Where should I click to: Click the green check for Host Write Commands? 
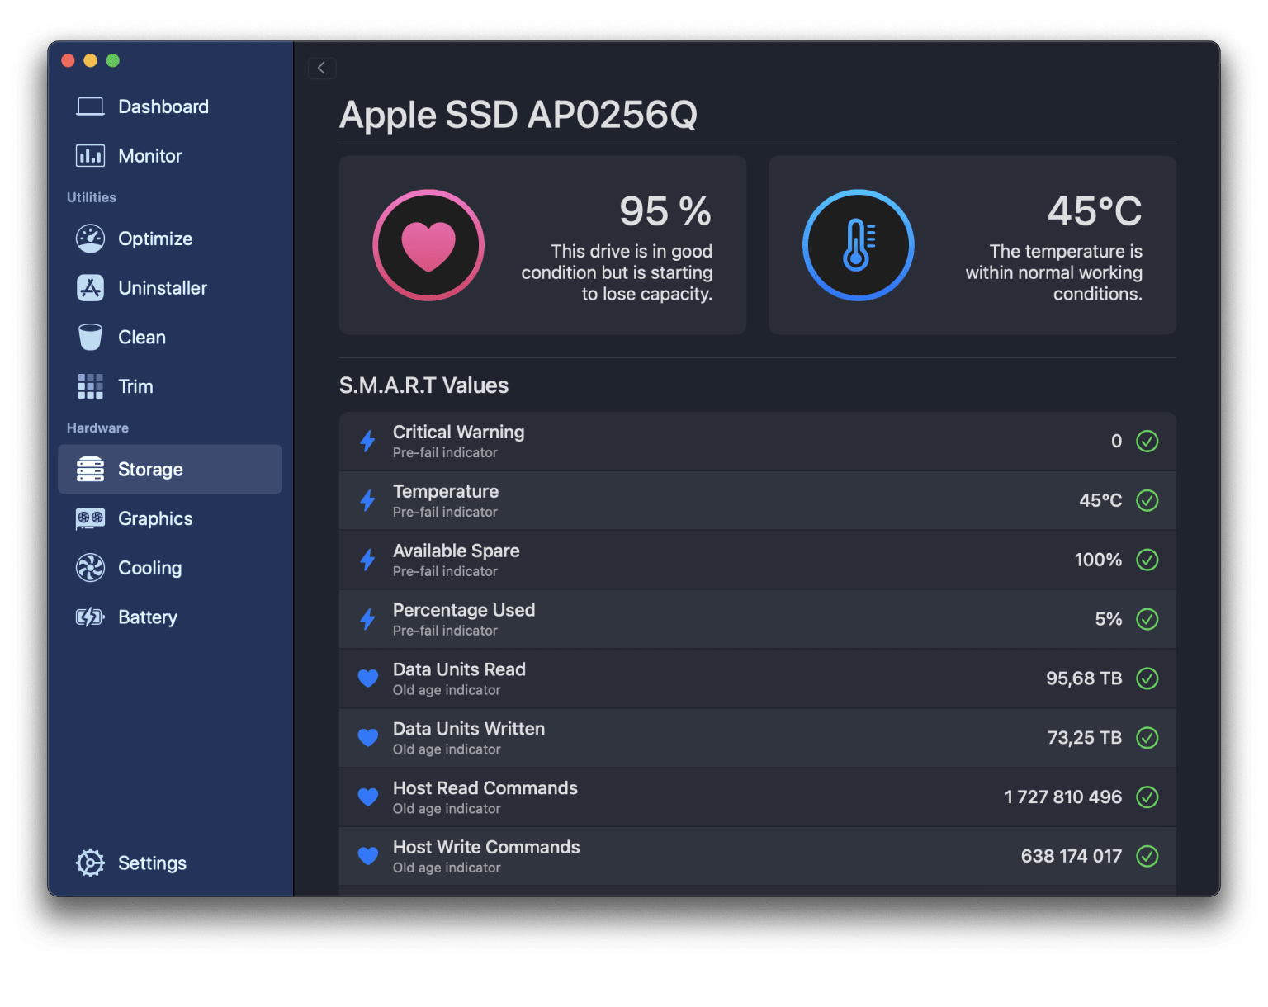pos(1147,856)
